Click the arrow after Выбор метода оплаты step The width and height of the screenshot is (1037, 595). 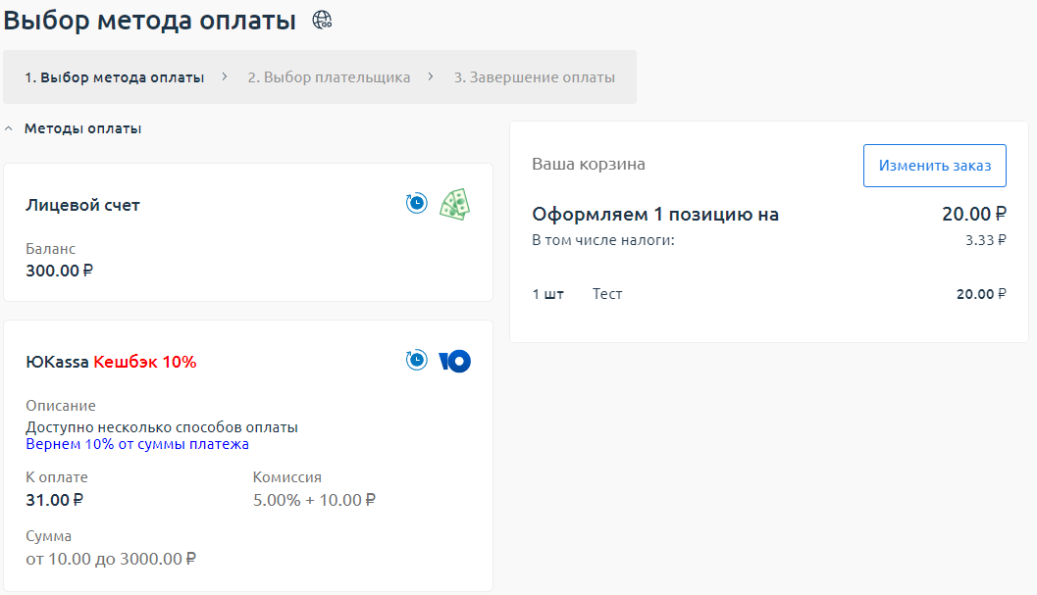pyautogui.click(x=225, y=76)
